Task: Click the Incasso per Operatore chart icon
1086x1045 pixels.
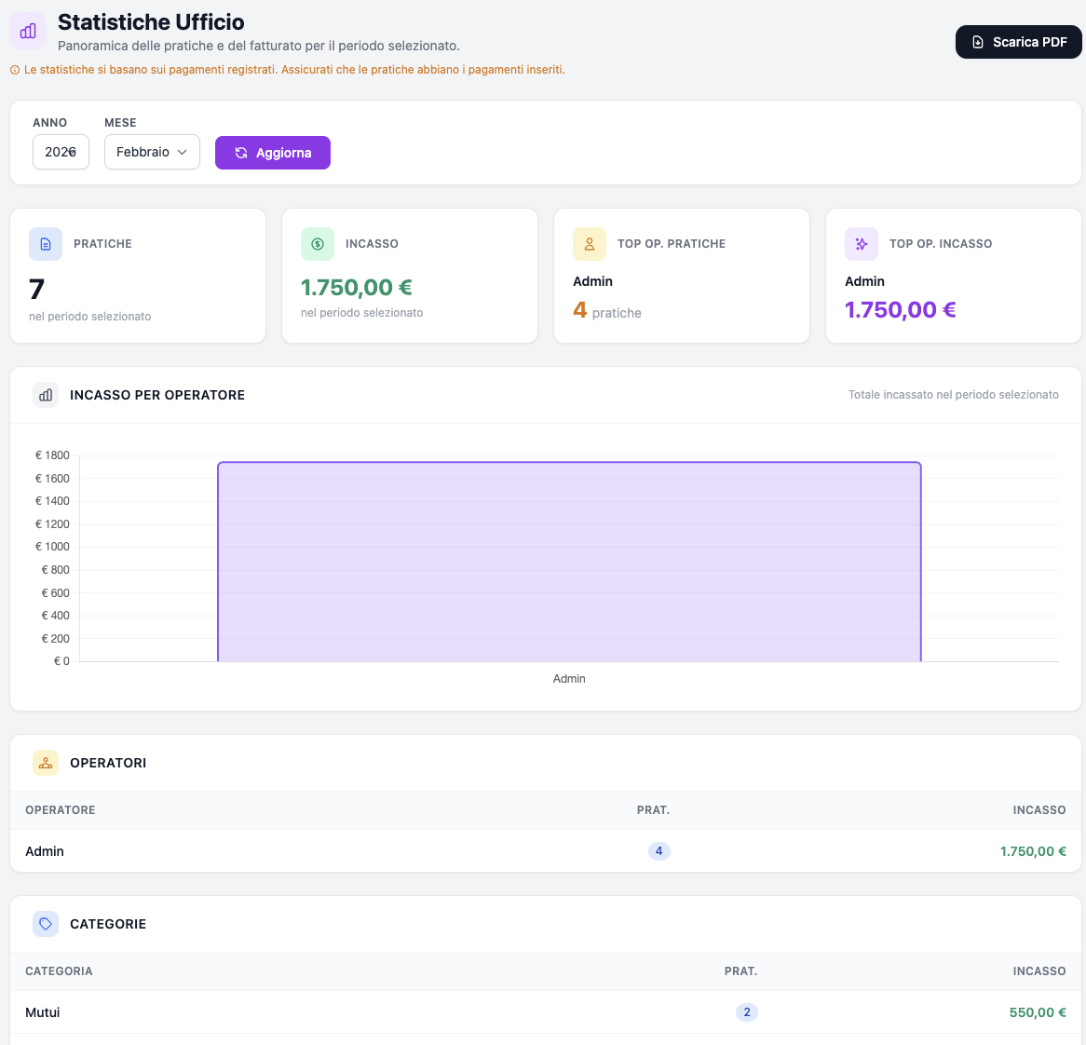Action: click(46, 395)
